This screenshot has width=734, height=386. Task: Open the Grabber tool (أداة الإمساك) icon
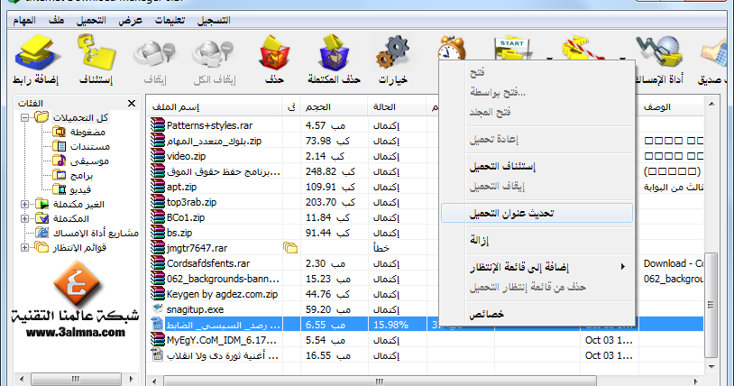coord(659,52)
